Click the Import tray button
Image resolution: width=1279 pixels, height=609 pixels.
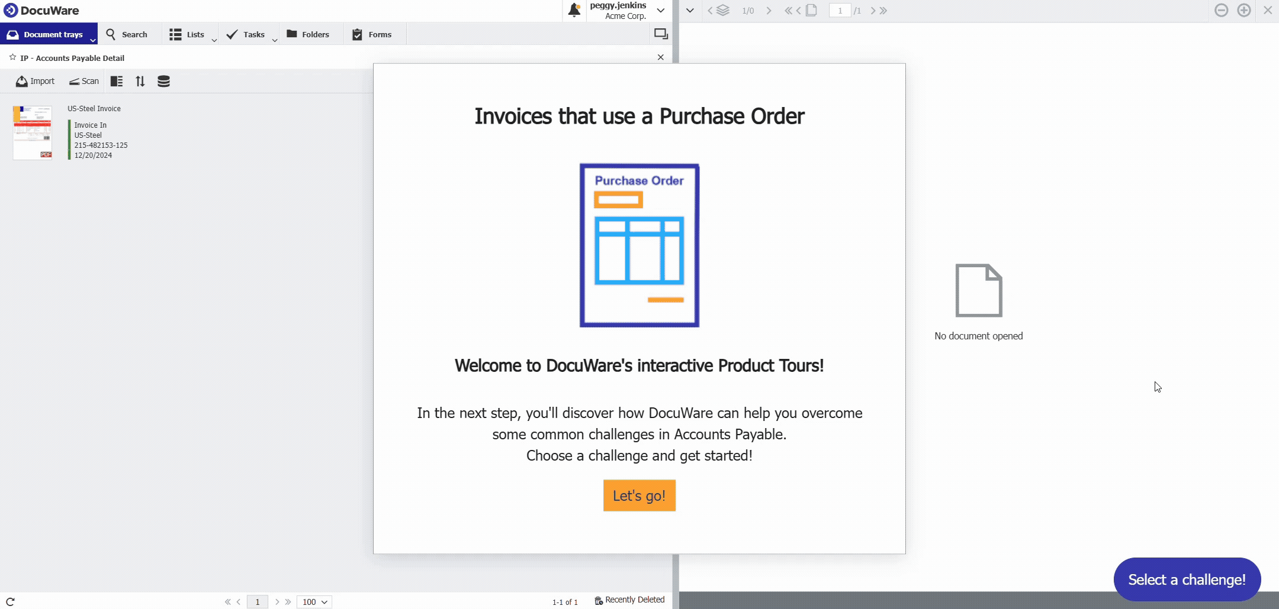(35, 81)
